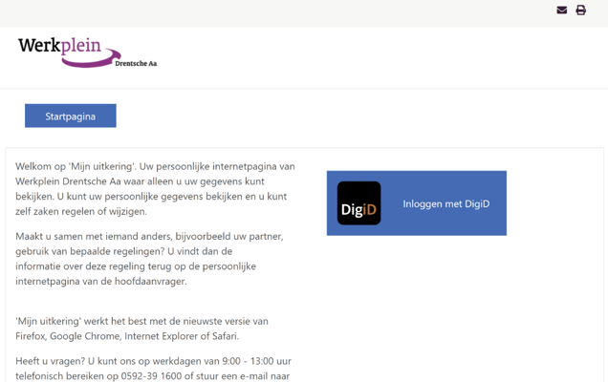608x382 pixels.
Task: Click the text 'zelf zaken regelen of wijzigen'
Action: [x=81, y=211]
